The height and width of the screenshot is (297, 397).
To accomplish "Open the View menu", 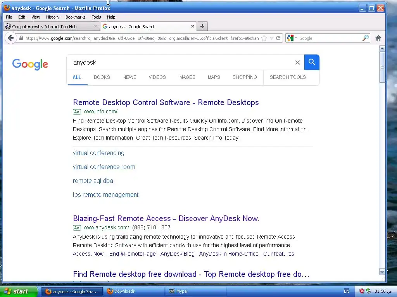I will coord(36,17).
